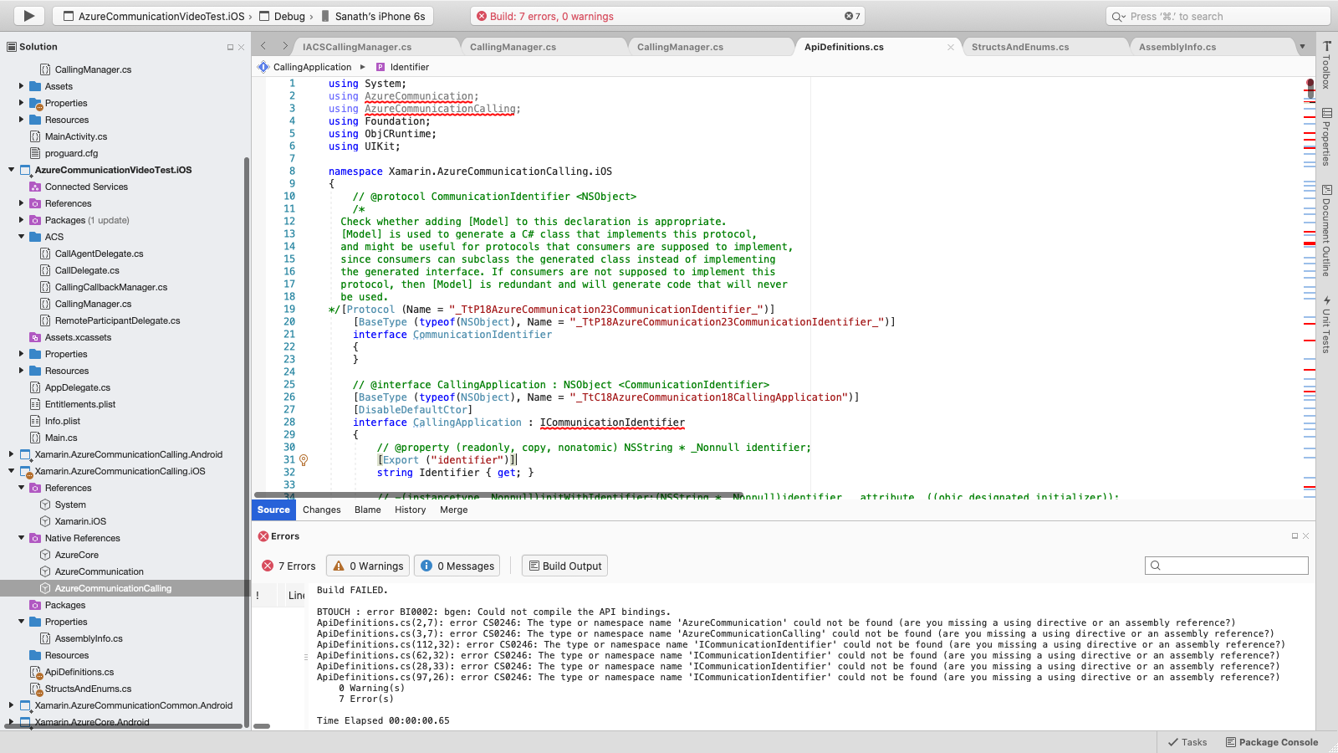Open Unit Tests side panel

(1326, 324)
